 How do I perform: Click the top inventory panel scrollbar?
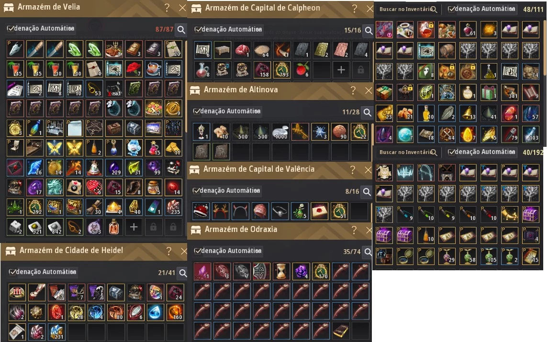click(545, 49)
